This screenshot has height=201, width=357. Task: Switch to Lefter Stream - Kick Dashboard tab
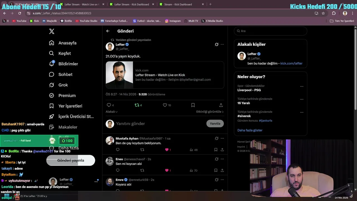pyautogui.click(x=132, y=4)
